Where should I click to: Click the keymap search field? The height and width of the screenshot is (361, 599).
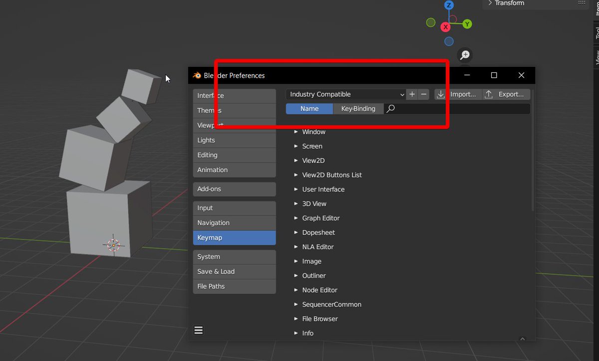(457, 109)
